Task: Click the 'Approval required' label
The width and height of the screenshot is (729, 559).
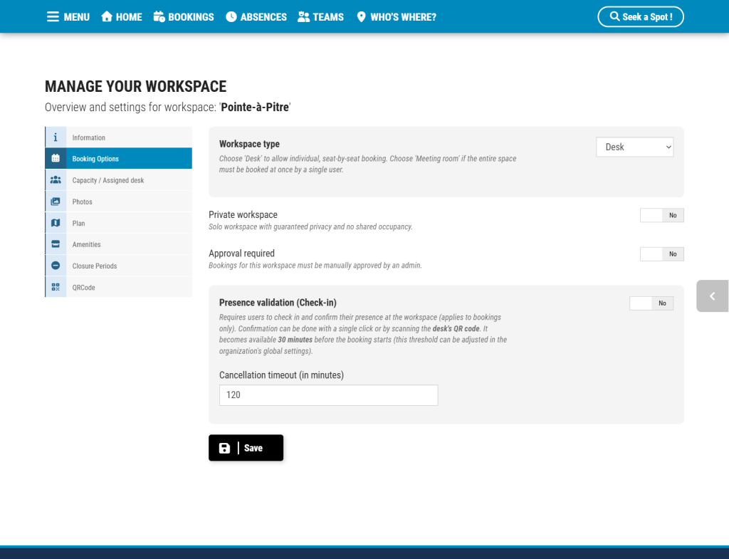Action: tap(241, 254)
